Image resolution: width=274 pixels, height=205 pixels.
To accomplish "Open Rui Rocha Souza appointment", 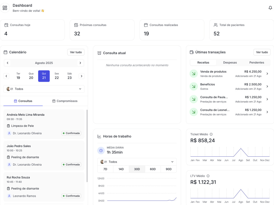I will click(x=44, y=187).
